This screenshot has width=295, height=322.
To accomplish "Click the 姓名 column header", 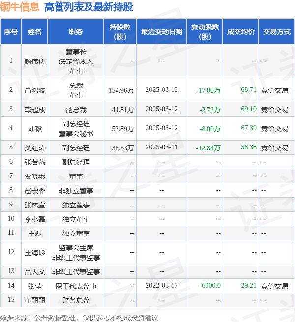I will tap(34, 32).
